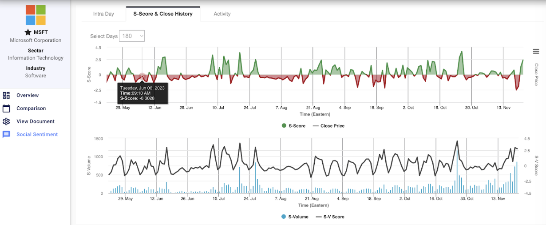Click the highlighted Jun 06 data point
546x225 pixels.
142,76
